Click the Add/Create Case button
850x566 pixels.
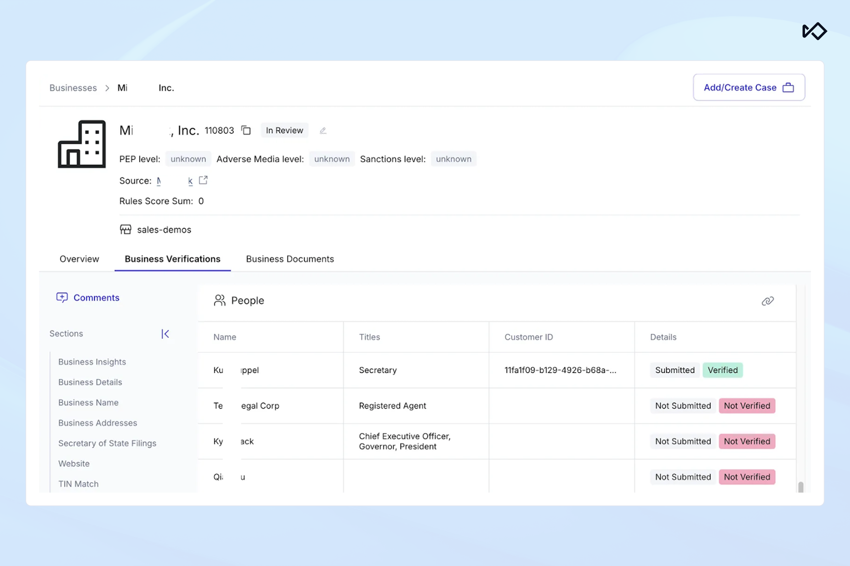click(749, 88)
